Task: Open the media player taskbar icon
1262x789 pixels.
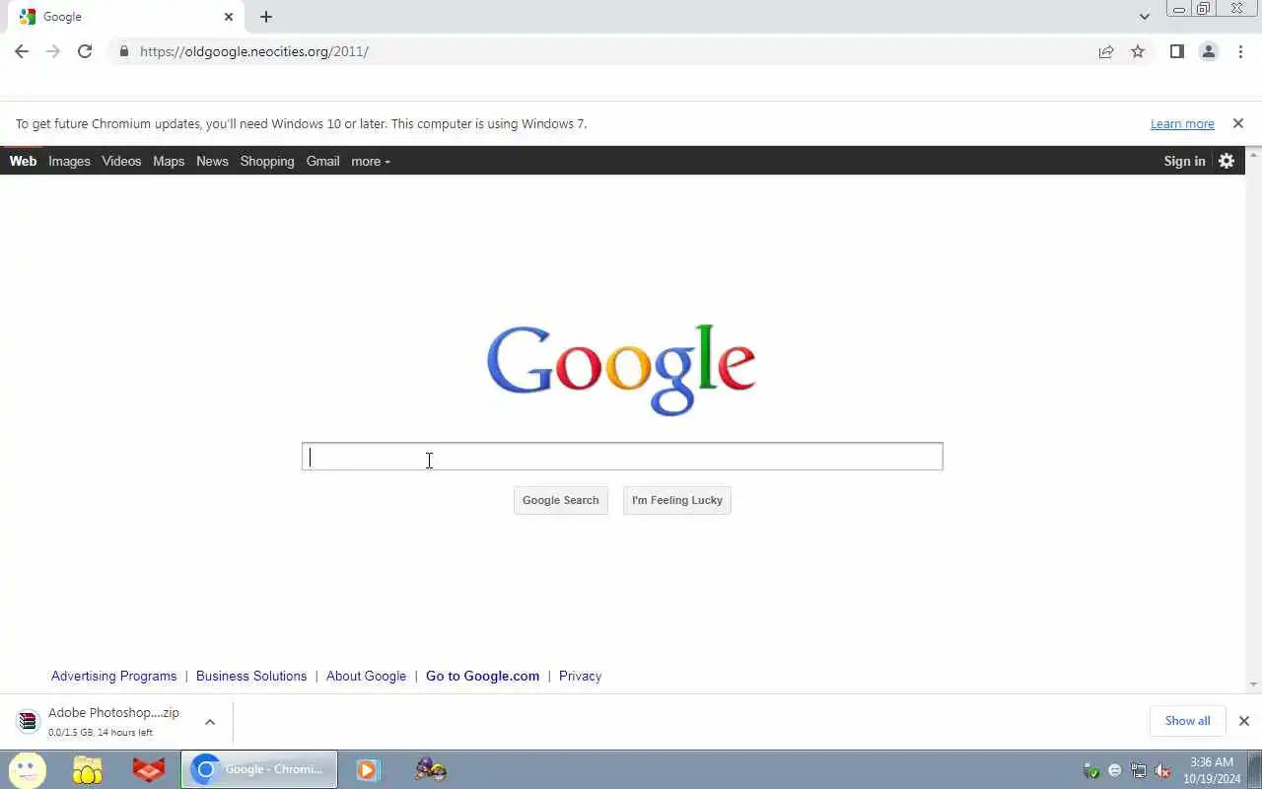Action: (x=368, y=769)
